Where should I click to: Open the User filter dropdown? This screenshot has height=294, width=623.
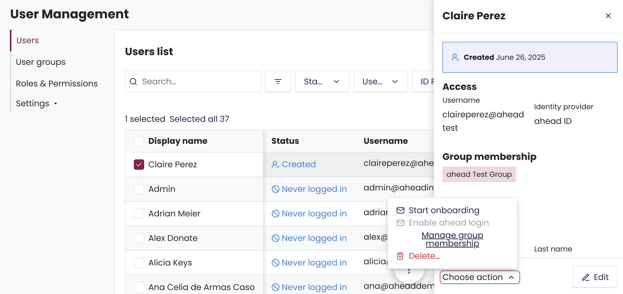pos(380,82)
